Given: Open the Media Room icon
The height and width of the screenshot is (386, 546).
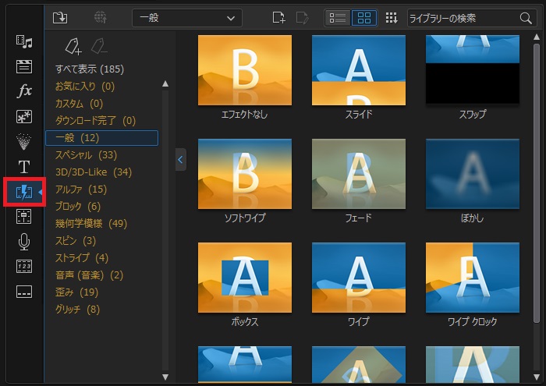Looking at the screenshot, I should [24, 41].
